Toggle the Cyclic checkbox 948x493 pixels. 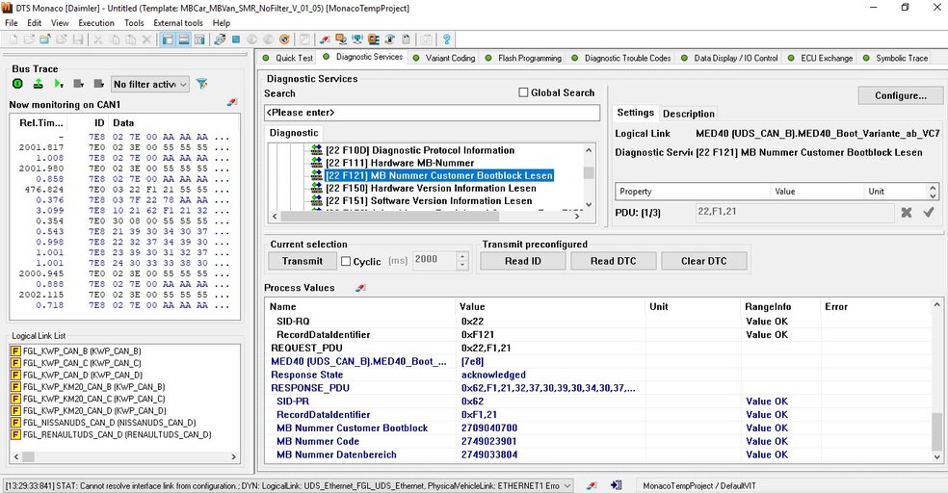(x=346, y=261)
